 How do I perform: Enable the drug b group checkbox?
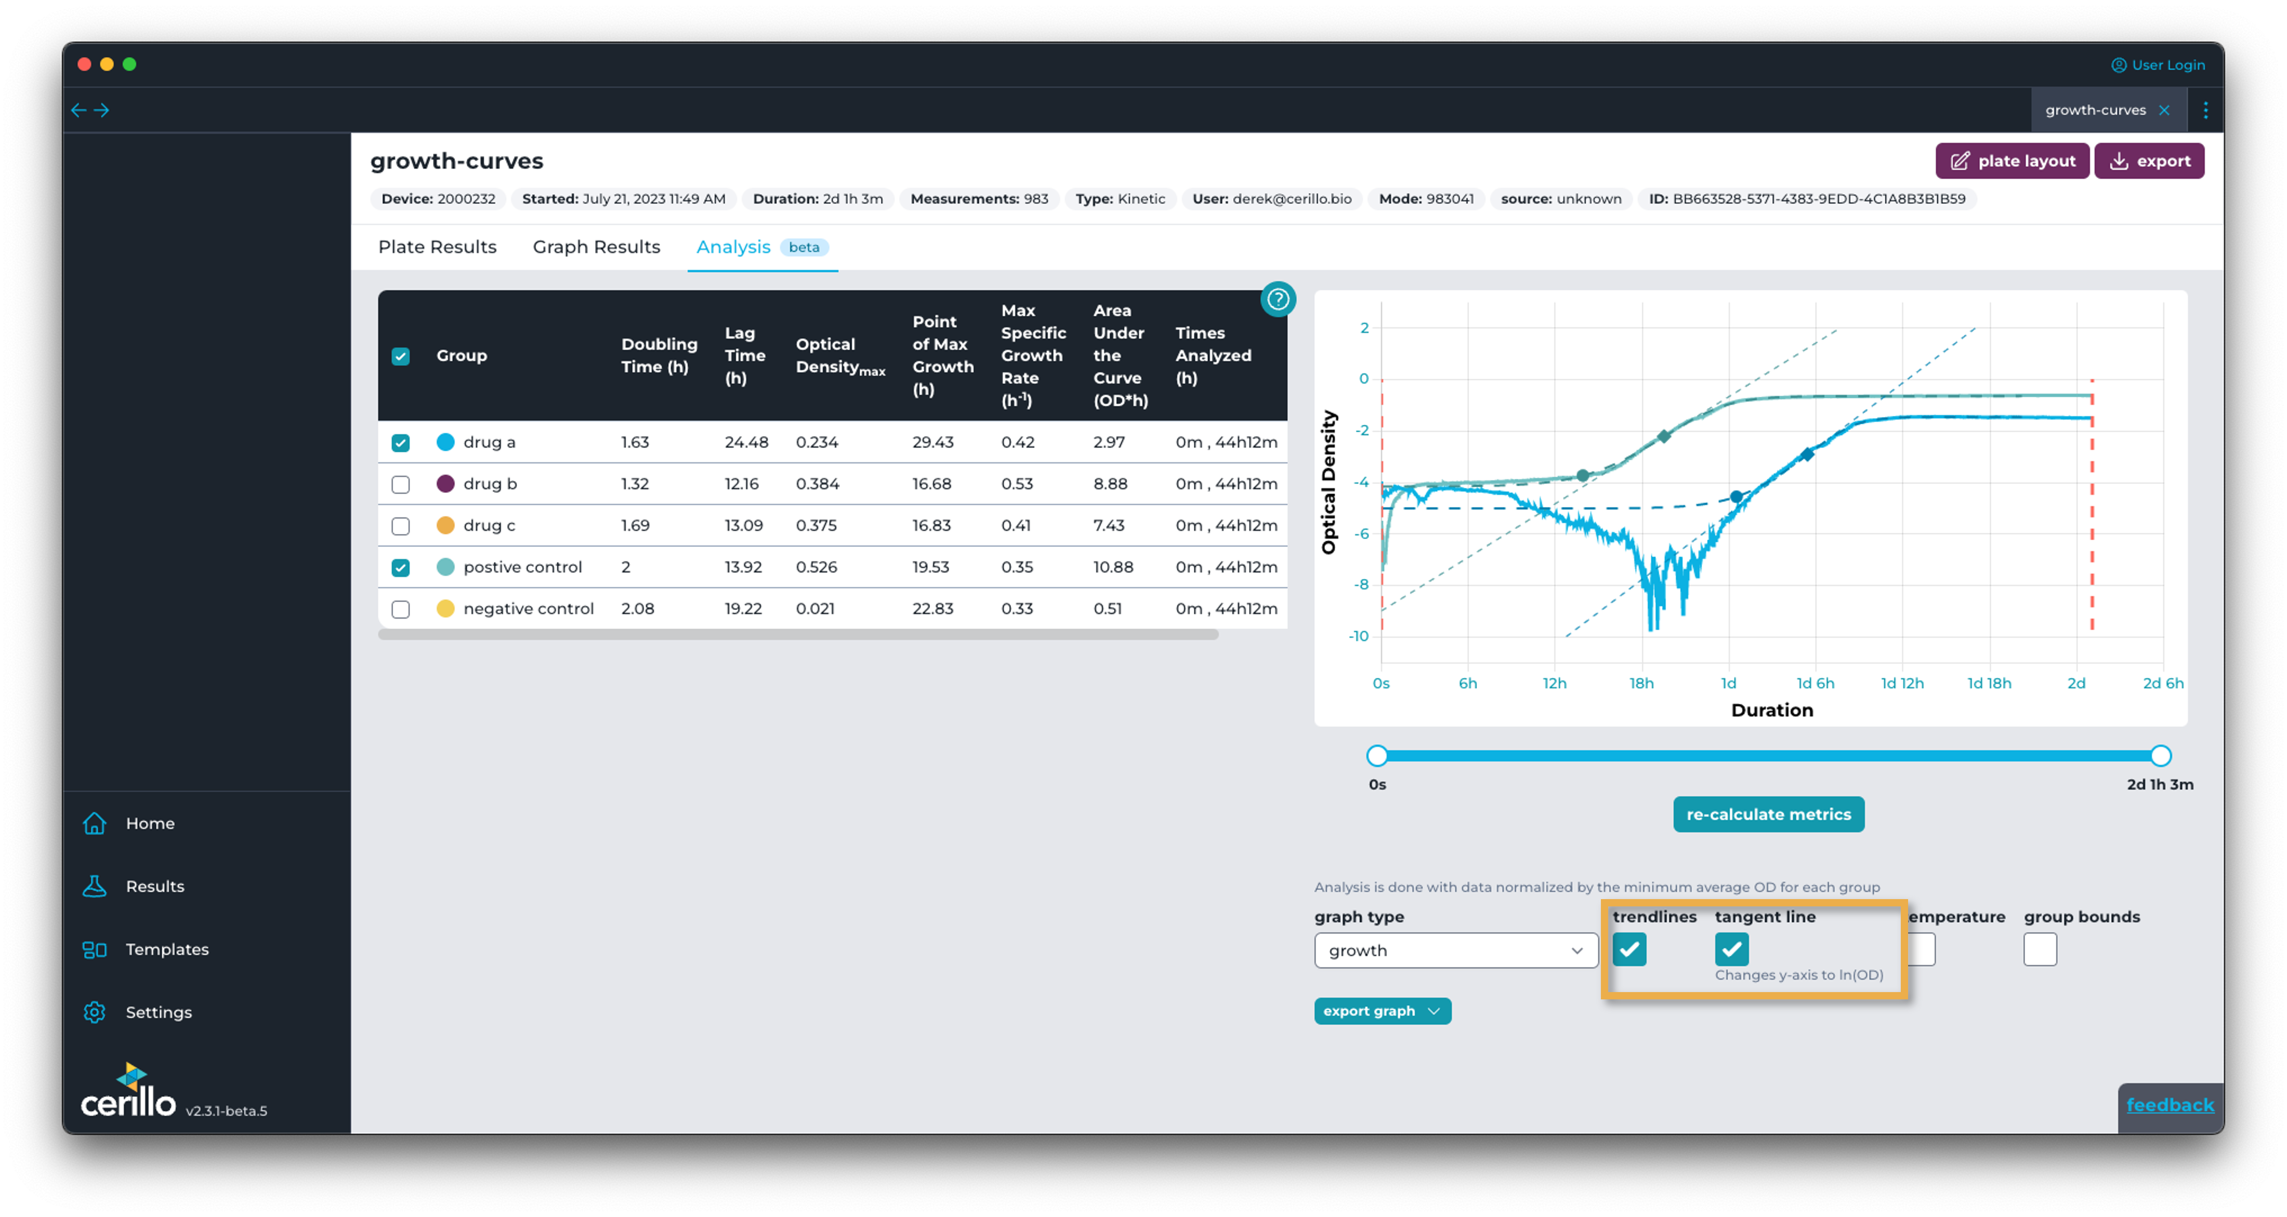(400, 484)
